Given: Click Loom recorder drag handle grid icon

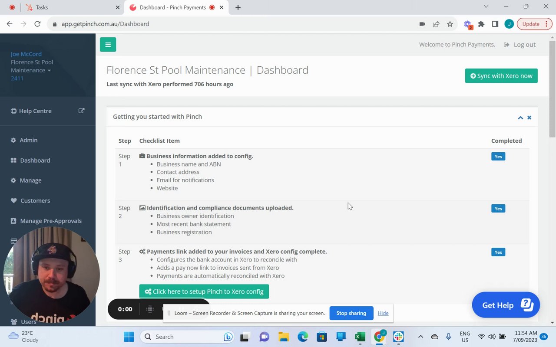Looking at the screenshot, I should (150, 309).
